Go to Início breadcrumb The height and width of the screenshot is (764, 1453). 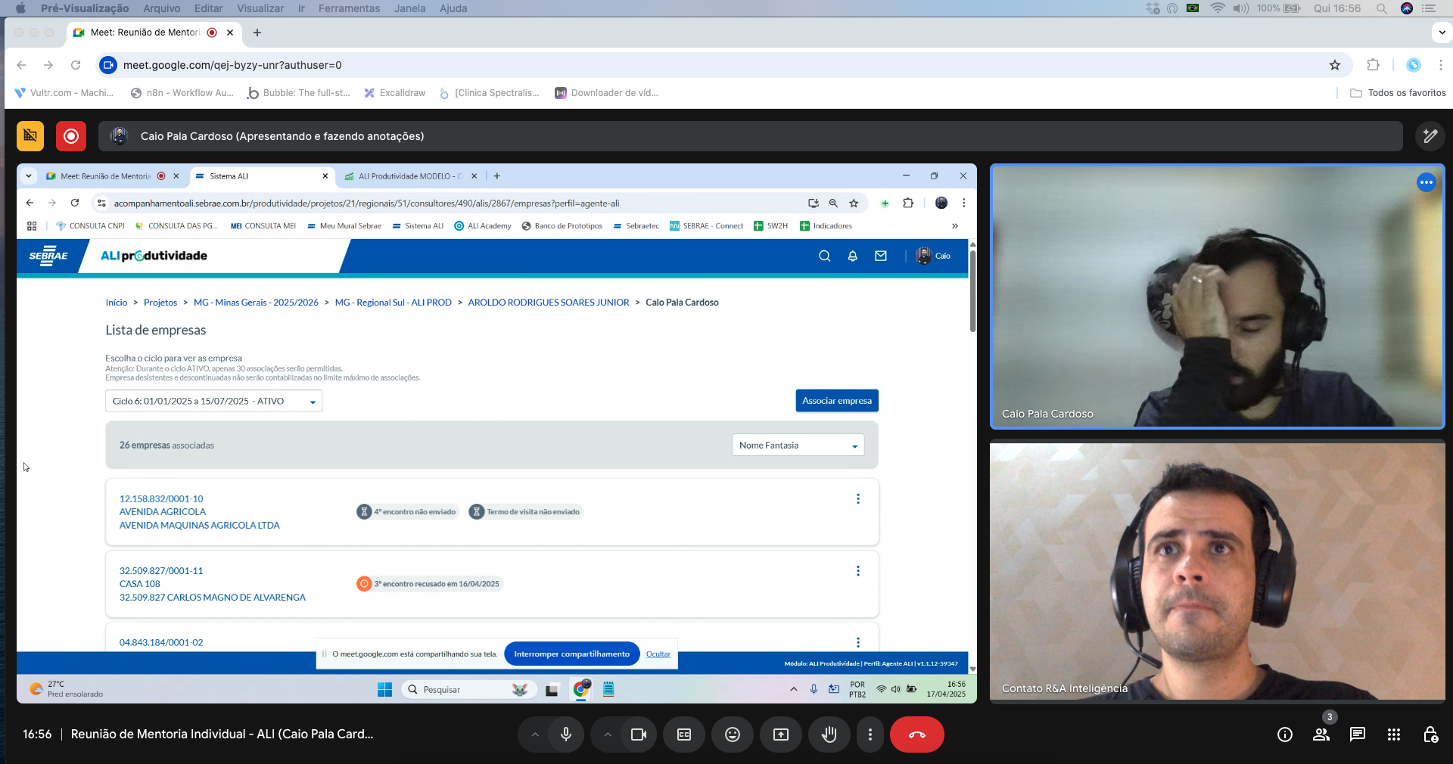click(117, 303)
